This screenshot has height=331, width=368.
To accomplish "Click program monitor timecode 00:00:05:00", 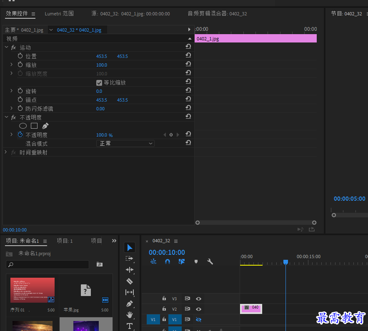I will 350,199.
